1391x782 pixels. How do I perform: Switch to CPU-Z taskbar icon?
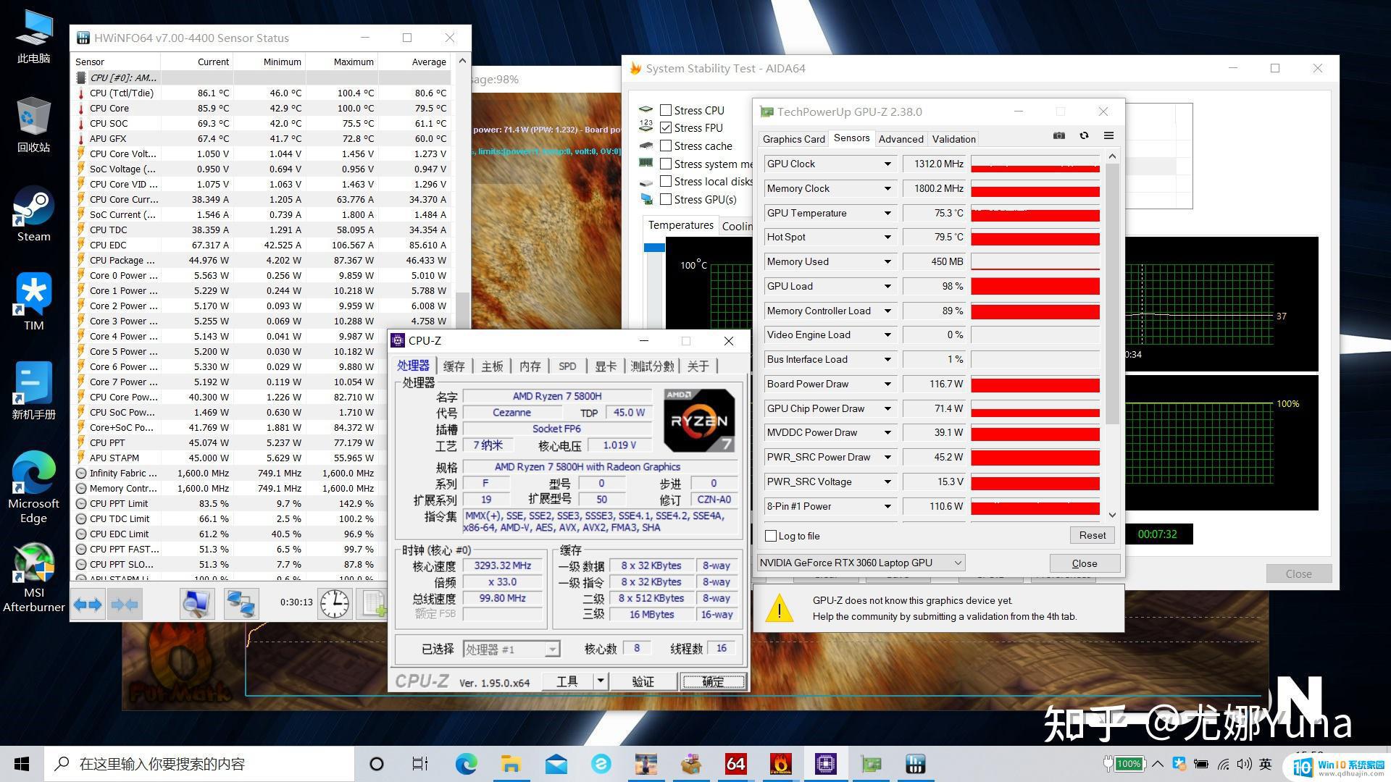pyautogui.click(x=825, y=764)
